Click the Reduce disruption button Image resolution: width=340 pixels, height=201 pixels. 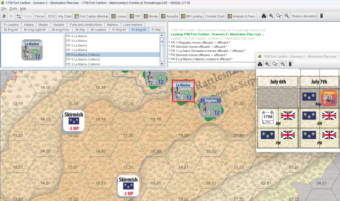click(304, 16)
